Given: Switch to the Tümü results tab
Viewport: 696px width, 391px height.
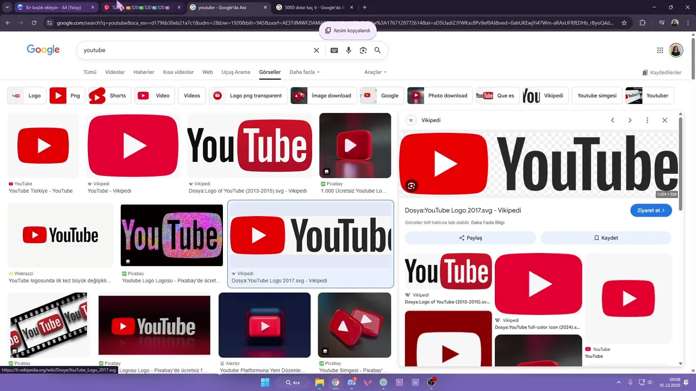Looking at the screenshot, I should pyautogui.click(x=90, y=72).
